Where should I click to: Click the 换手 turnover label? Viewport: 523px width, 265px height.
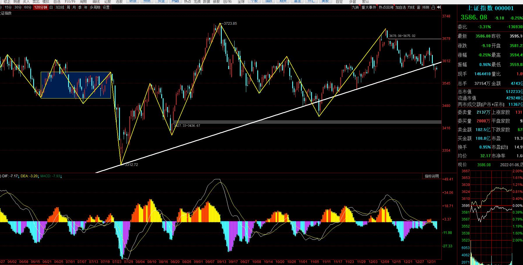tap(462, 147)
